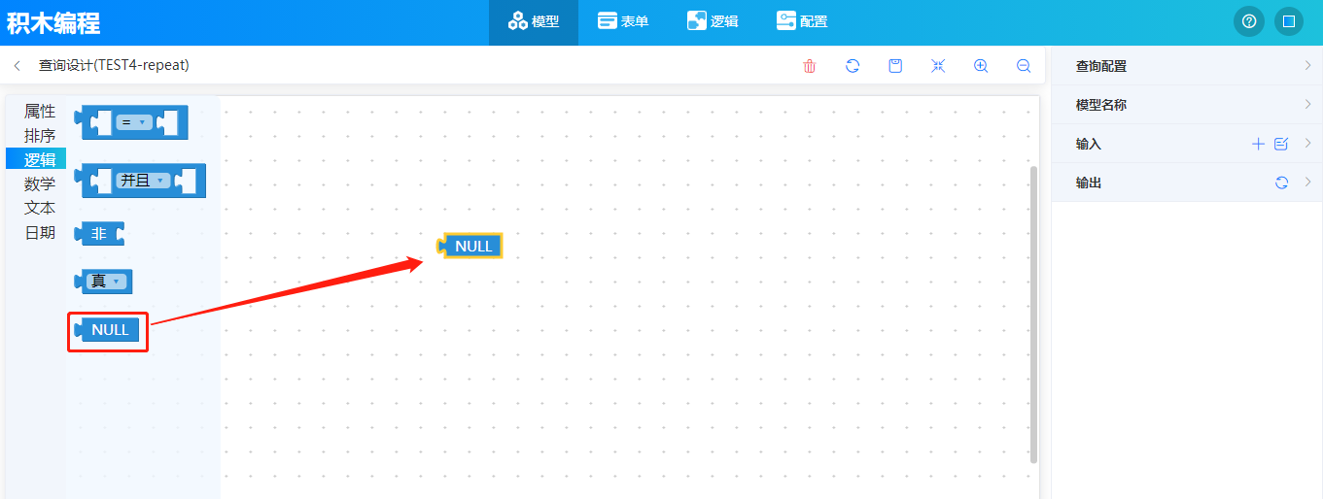Click the 积木编程 logo title

click(53, 22)
